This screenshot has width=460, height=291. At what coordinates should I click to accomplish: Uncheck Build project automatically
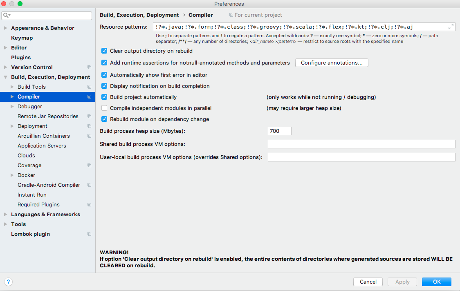(x=104, y=97)
